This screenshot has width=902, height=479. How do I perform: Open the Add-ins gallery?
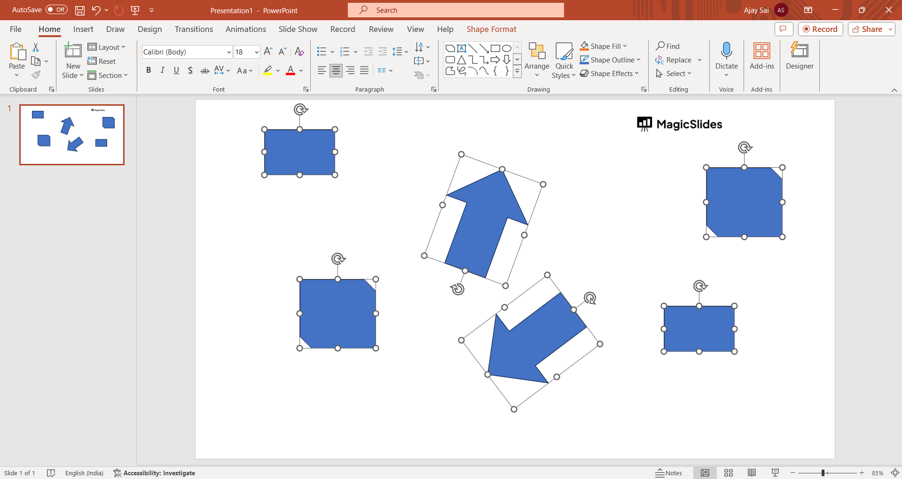(x=762, y=56)
